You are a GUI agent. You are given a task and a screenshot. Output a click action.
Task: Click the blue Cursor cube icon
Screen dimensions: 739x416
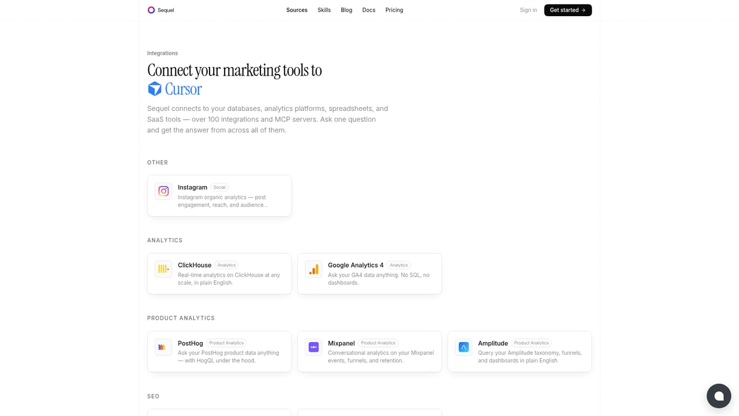pyautogui.click(x=155, y=88)
